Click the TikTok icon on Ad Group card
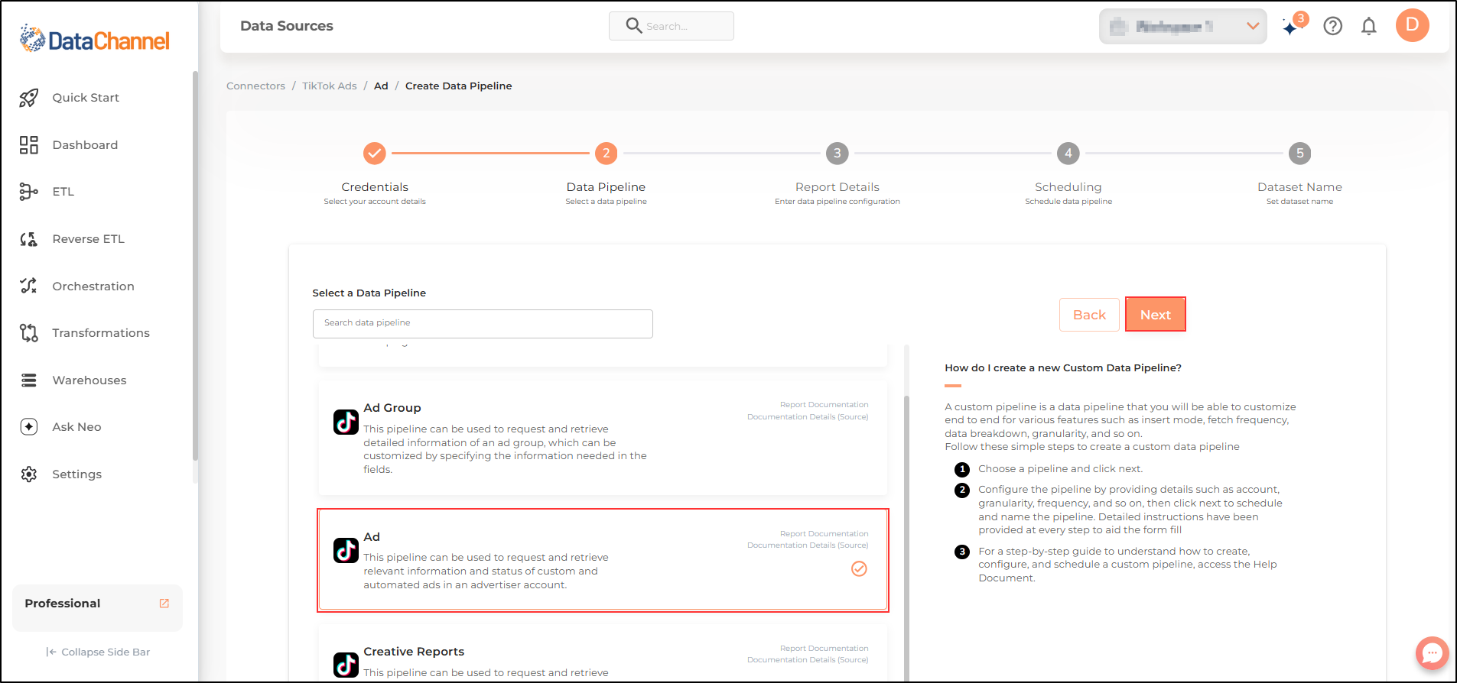This screenshot has height=683, width=1457. (x=346, y=422)
